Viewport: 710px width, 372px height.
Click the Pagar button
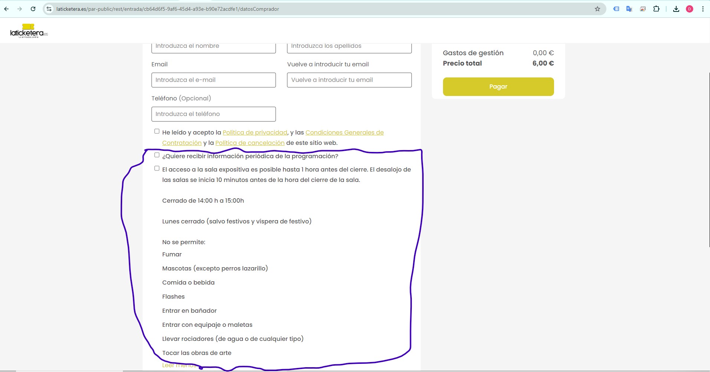click(x=498, y=87)
